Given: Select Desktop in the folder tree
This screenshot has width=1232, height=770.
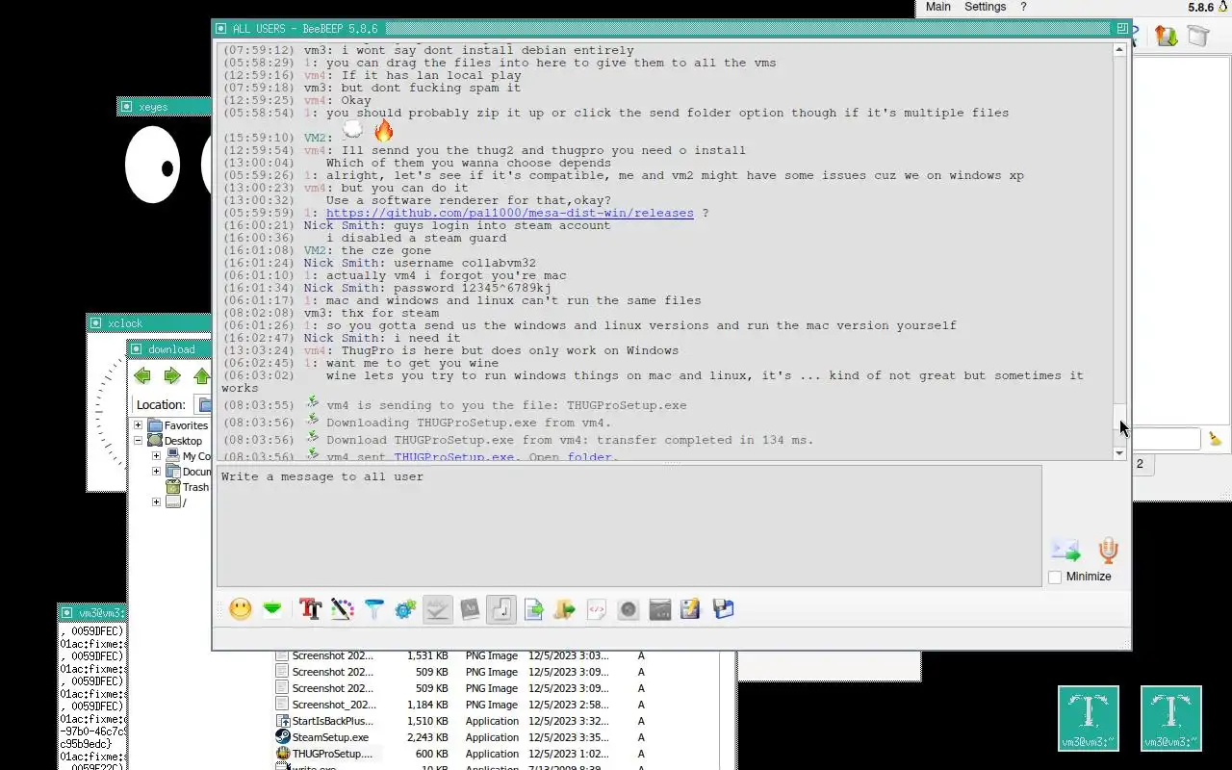Looking at the screenshot, I should coord(183,441).
